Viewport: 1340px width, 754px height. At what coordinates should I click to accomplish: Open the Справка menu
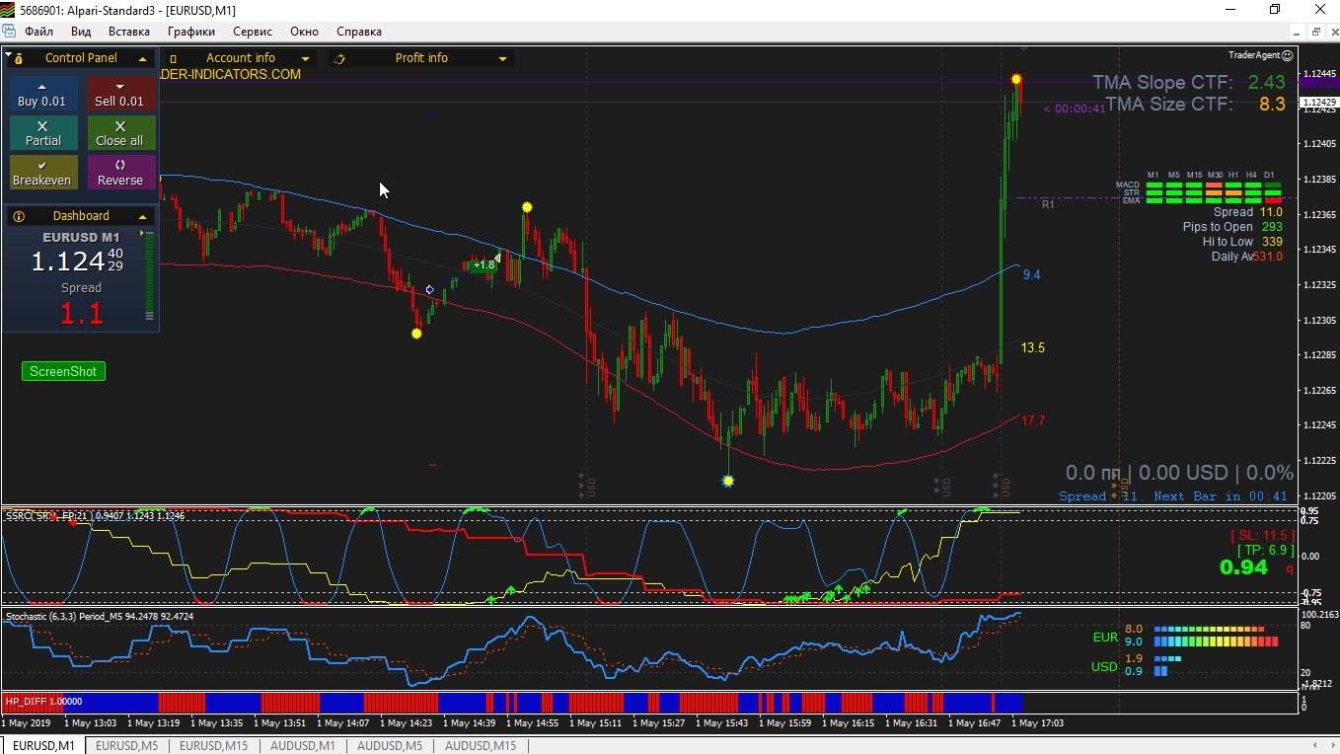(x=358, y=32)
